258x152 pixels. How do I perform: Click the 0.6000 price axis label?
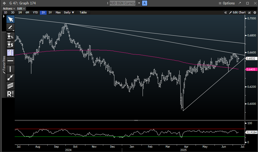pos(252,104)
